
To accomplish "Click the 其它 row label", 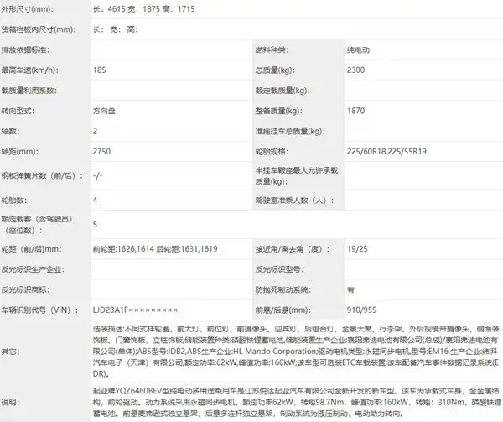I will tap(10, 351).
